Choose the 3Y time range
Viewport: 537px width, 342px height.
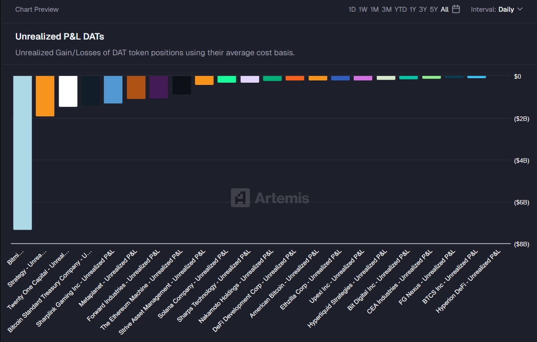[x=423, y=9]
